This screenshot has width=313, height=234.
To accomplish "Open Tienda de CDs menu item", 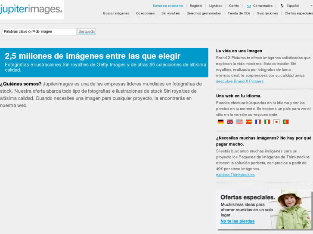I will tap(239, 13).
